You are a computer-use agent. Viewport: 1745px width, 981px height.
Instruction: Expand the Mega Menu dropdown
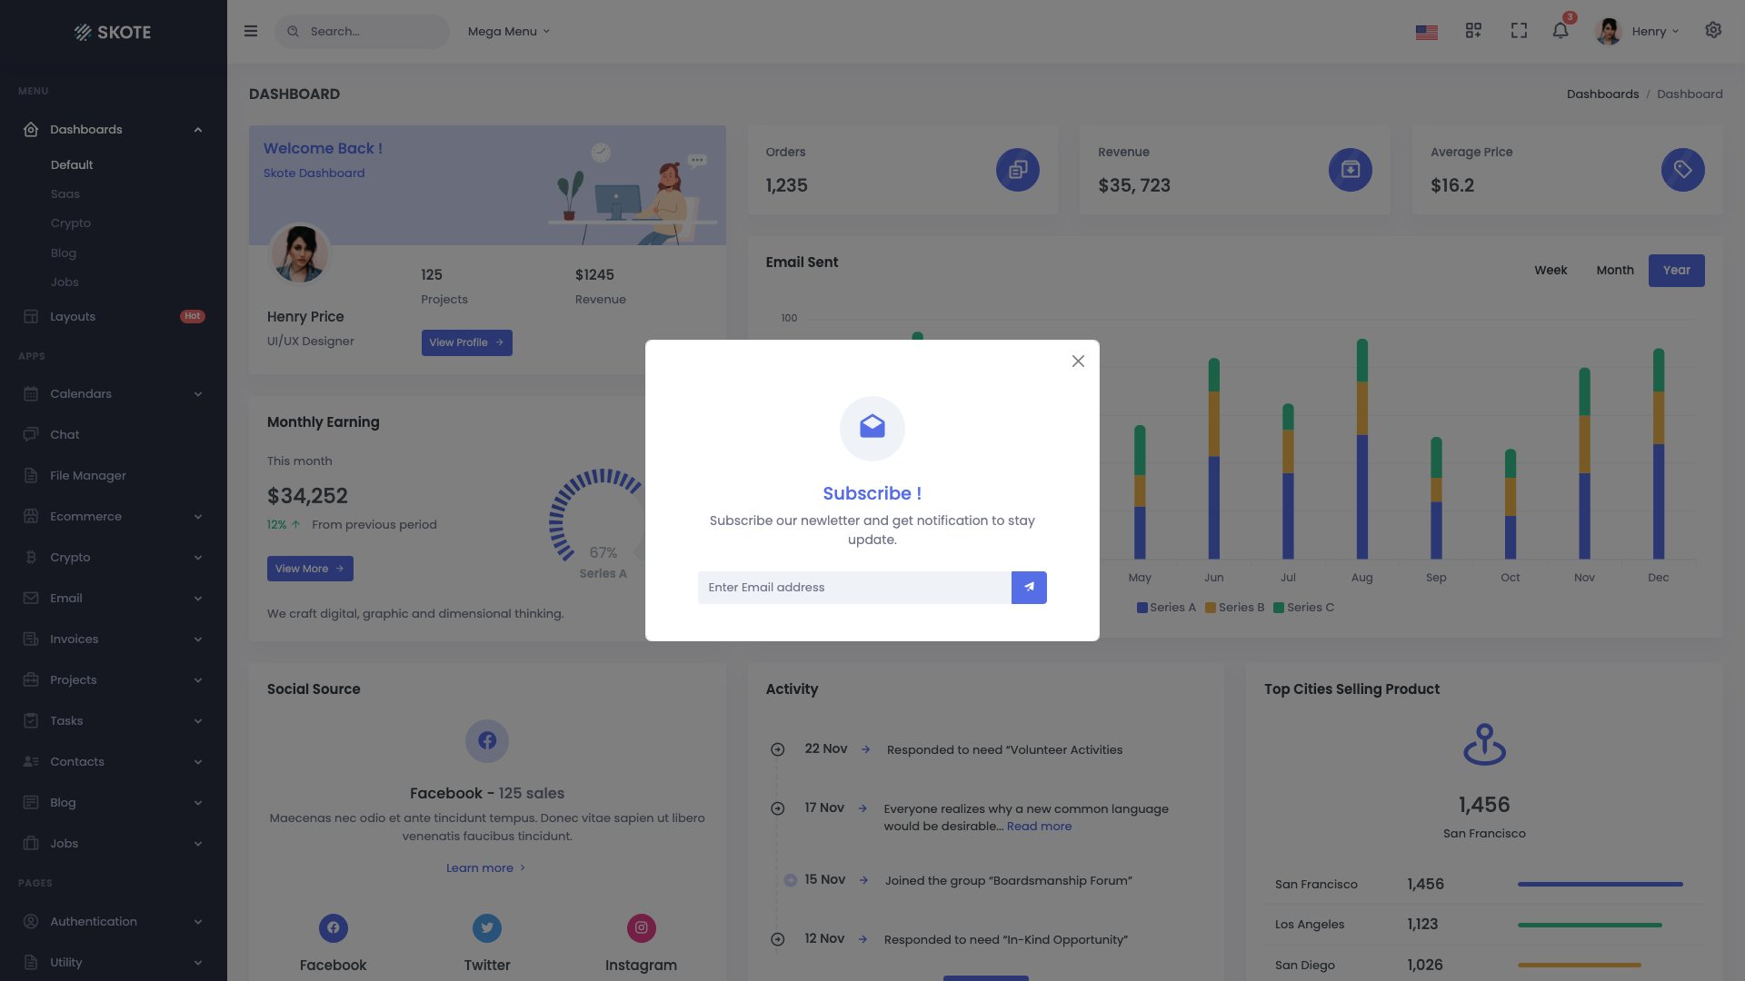tap(508, 31)
